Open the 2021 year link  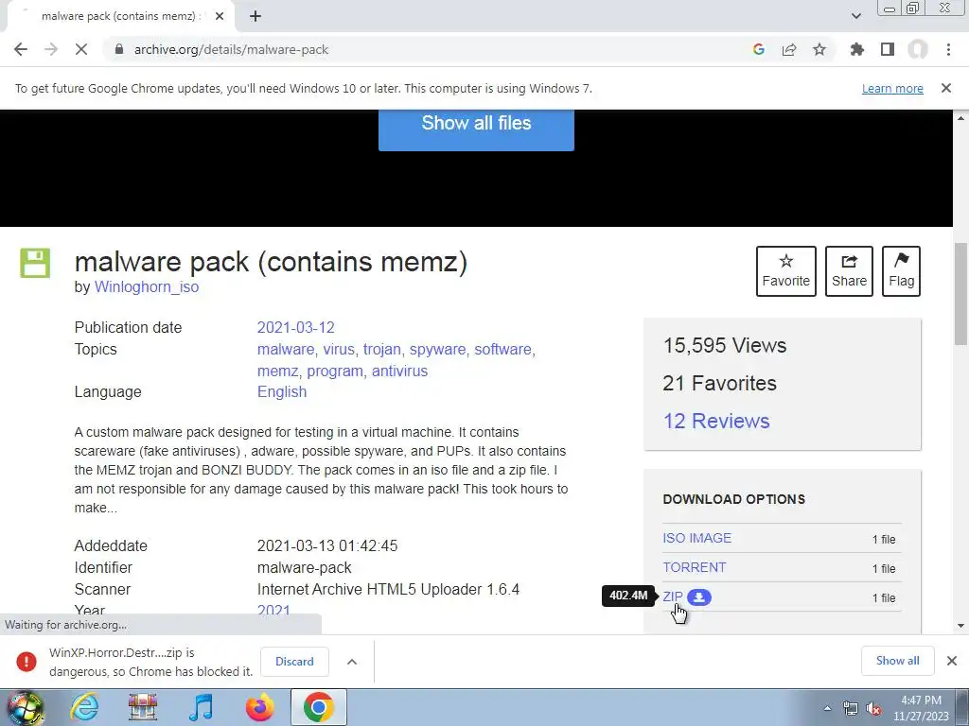click(x=273, y=610)
